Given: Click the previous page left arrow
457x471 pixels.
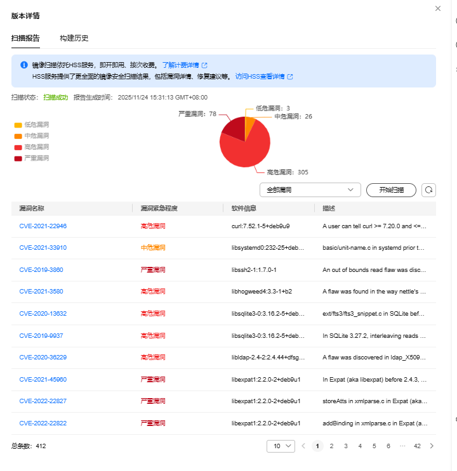Looking at the screenshot, I should pyautogui.click(x=303, y=446).
